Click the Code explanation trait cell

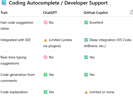[14, 92]
